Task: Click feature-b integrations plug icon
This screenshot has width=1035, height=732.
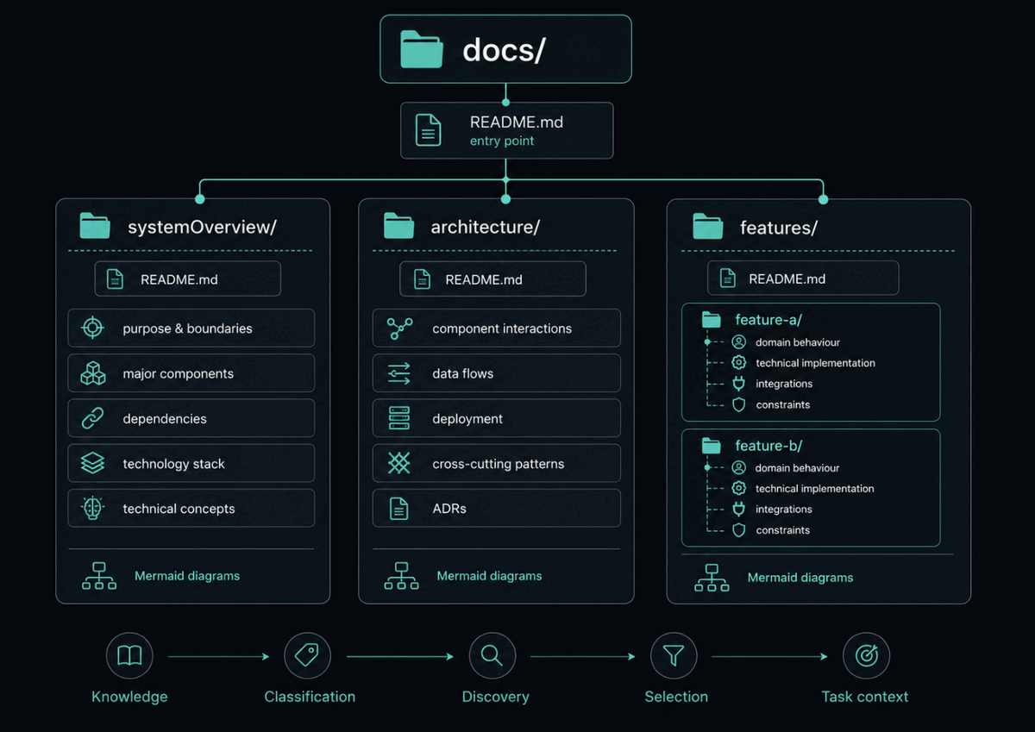Action: click(x=738, y=510)
